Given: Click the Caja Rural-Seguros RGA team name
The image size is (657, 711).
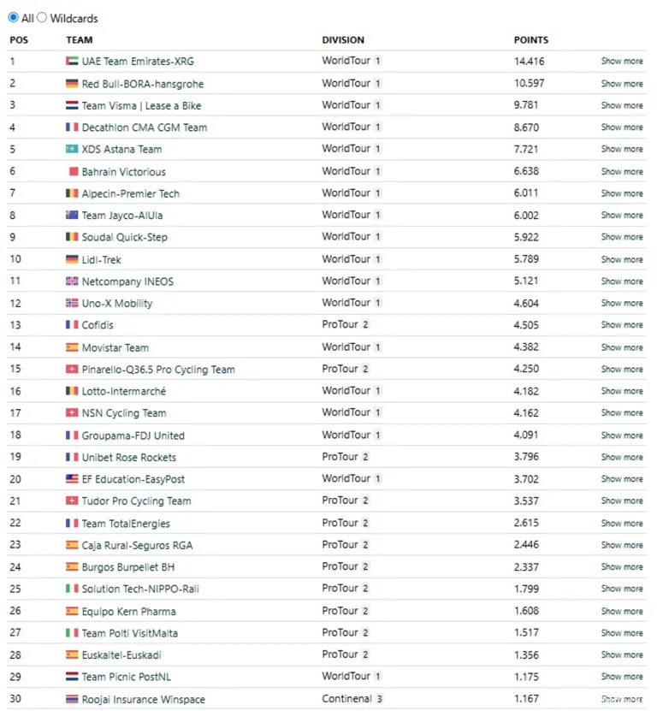Looking at the screenshot, I should point(138,546).
